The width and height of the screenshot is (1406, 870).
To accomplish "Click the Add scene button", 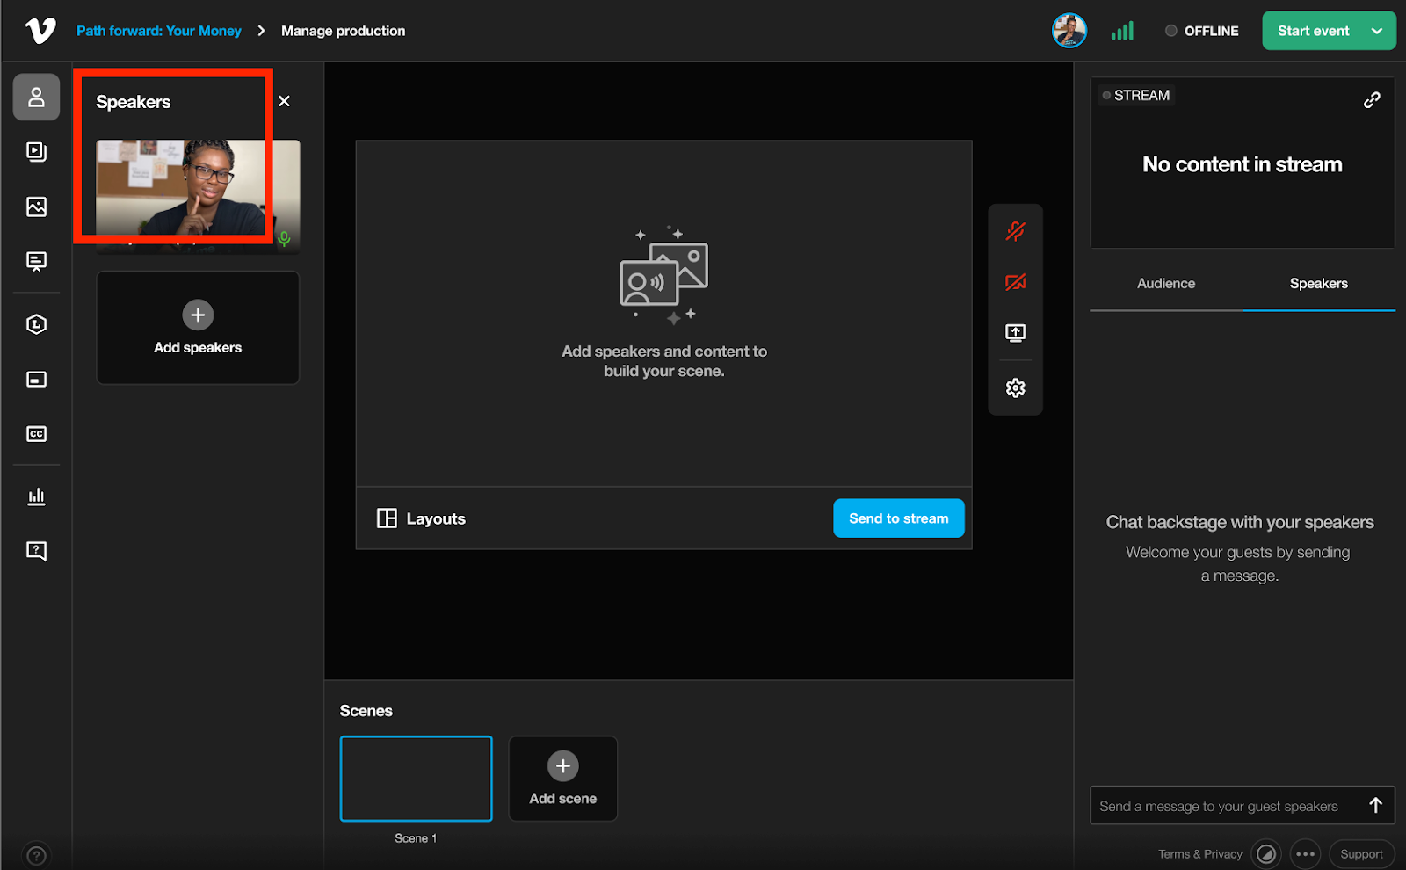I will (x=562, y=779).
